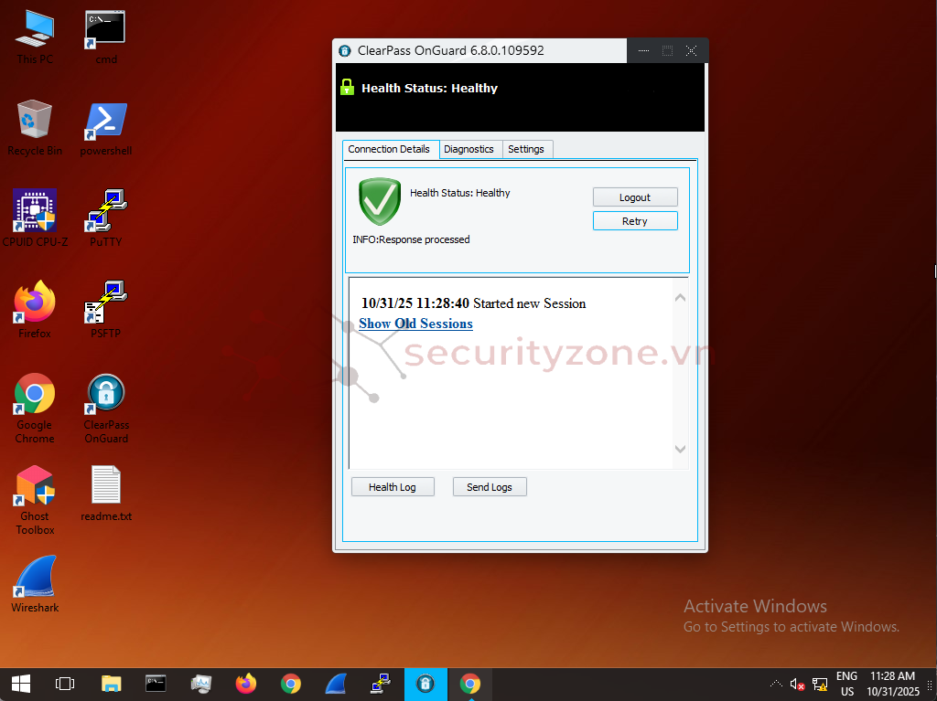
Task: Open the powershell desktop shortcut
Action: (106, 121)
